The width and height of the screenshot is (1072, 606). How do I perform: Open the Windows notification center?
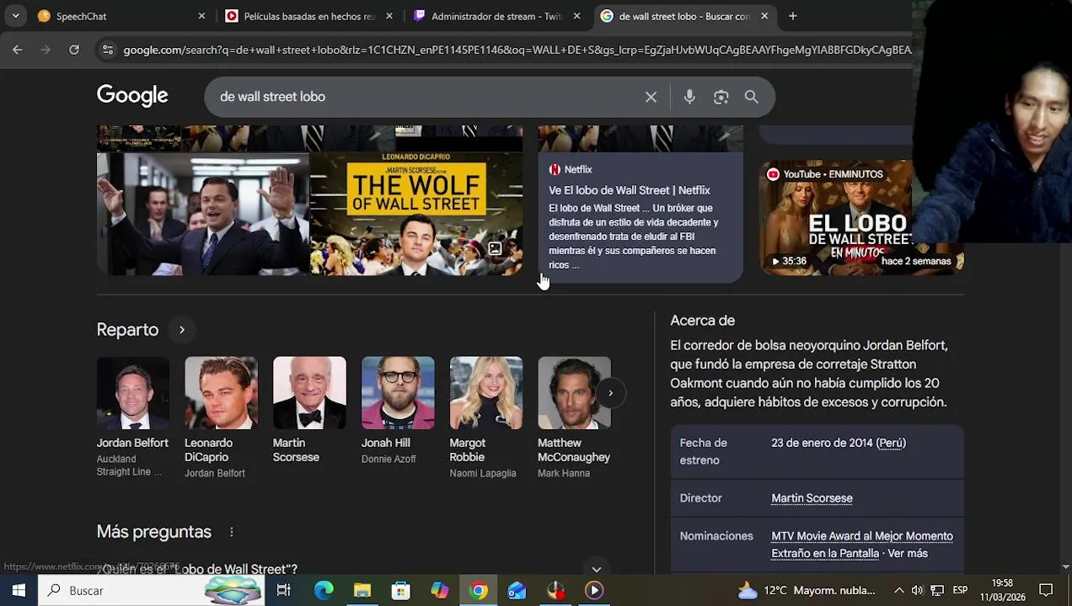click(1046, 590)
